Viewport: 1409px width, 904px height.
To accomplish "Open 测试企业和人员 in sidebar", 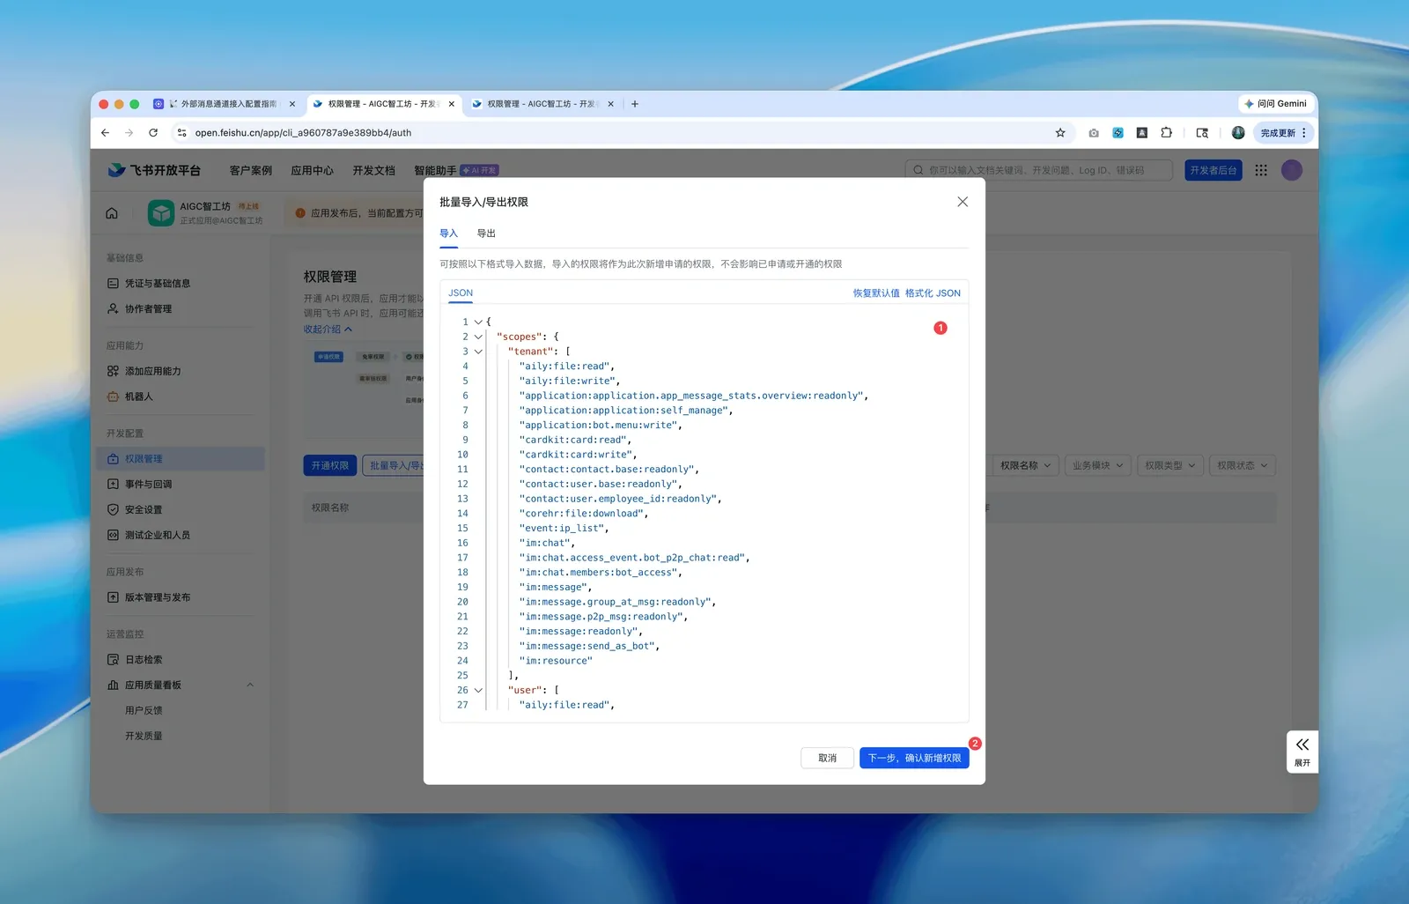I will (x=157, y=535).
